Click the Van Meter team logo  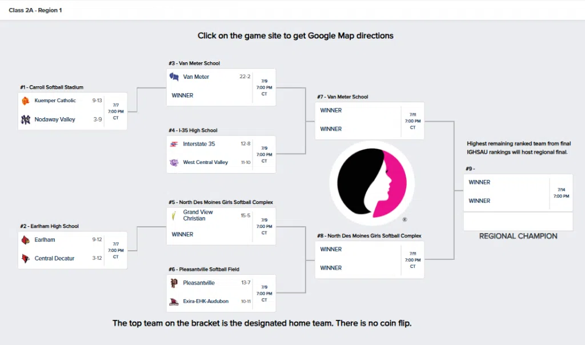(174, 77)
